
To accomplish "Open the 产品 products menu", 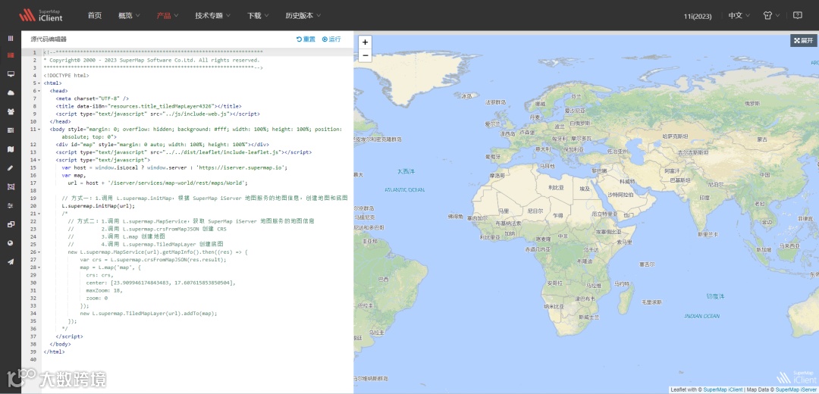I will [168, 16].
